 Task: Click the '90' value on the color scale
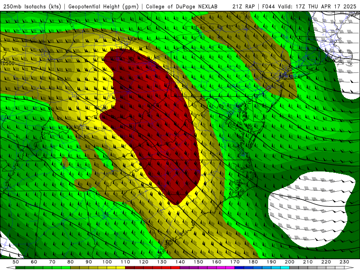coord(89,262)
